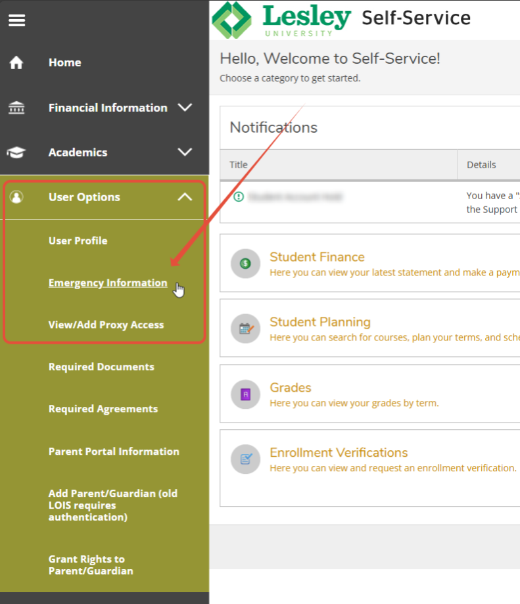This screenshot has width=520, height=604.
Task: Open Required Documents
Action: pos(101,367)
